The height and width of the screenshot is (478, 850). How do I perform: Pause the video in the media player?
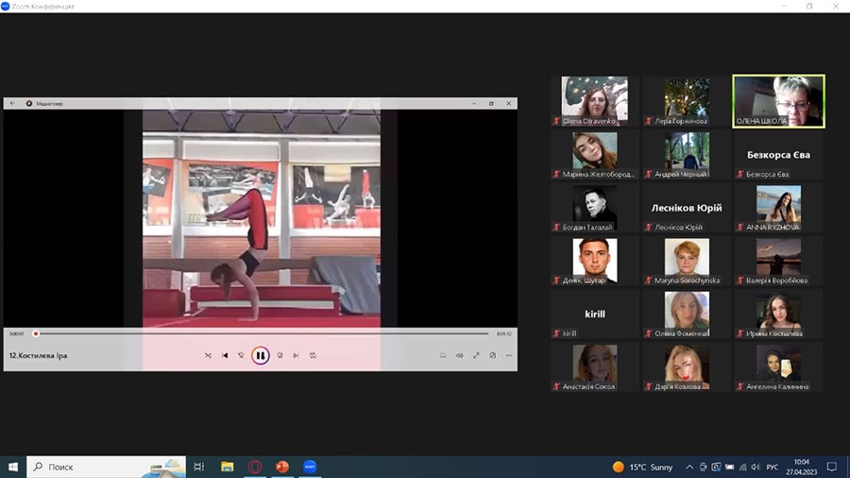[260, 355]
